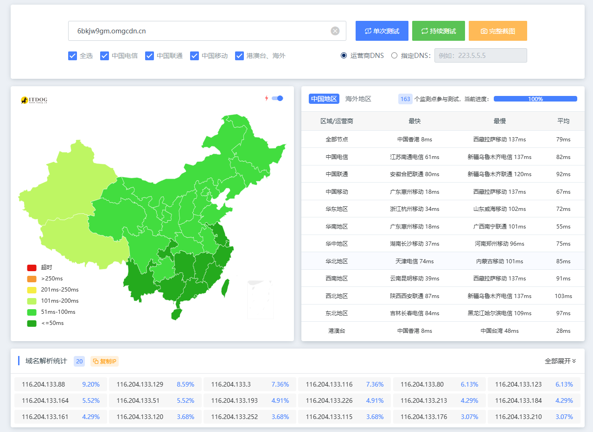Select the 中国地区 tab
The image size is (593, 432).
point(324,99)
